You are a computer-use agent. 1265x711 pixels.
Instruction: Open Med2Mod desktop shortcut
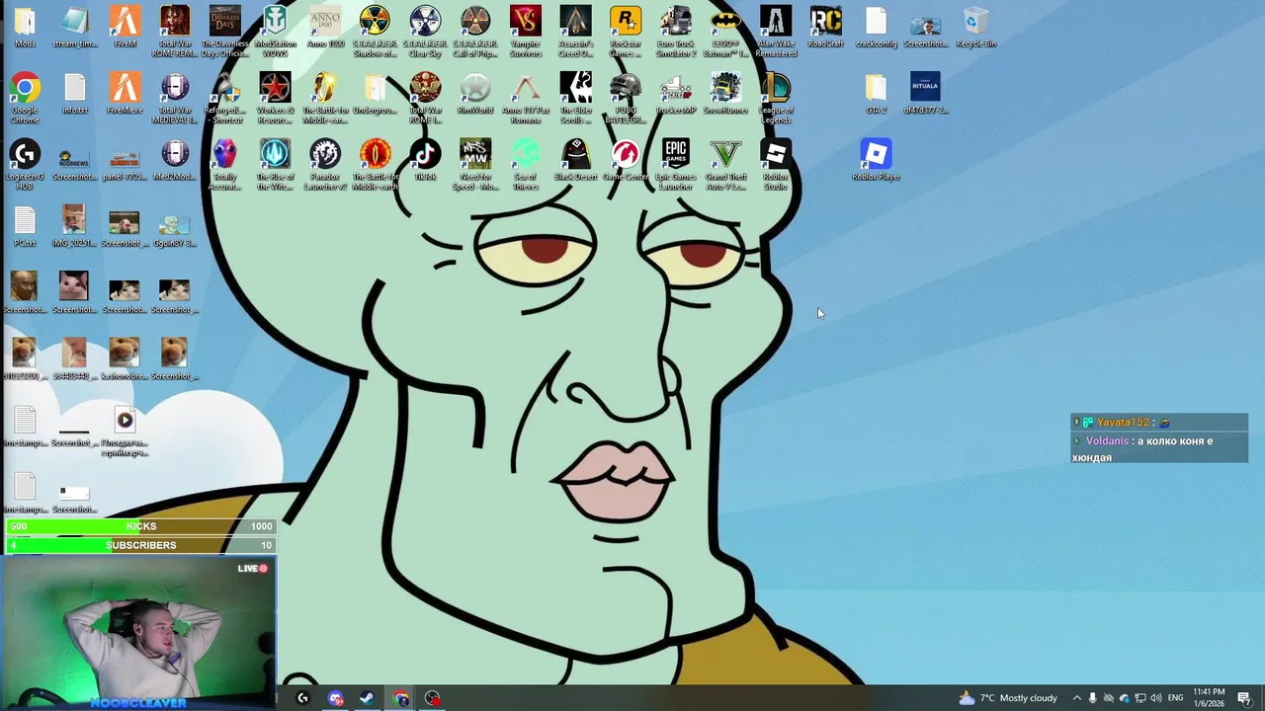point(175,160)
